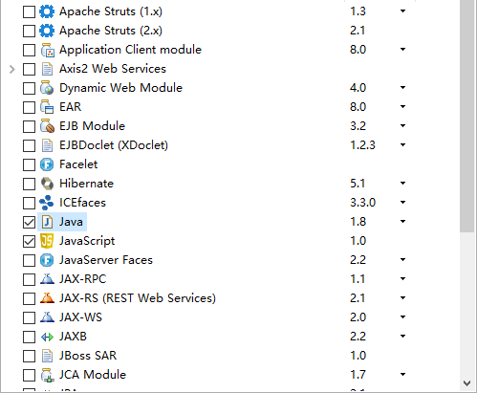The image size is (477, 393).
Task: Open the EJB Module version dropdown
Action: pyautogui.click(x=402, y=126)
